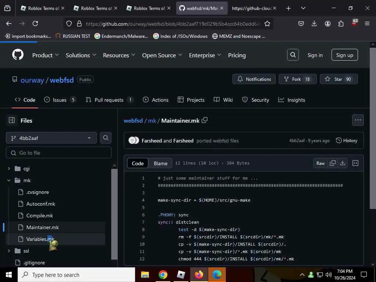
Task: Open Firefox application hamburger menu
Action: pyautogui.click(x=367, y=23)
